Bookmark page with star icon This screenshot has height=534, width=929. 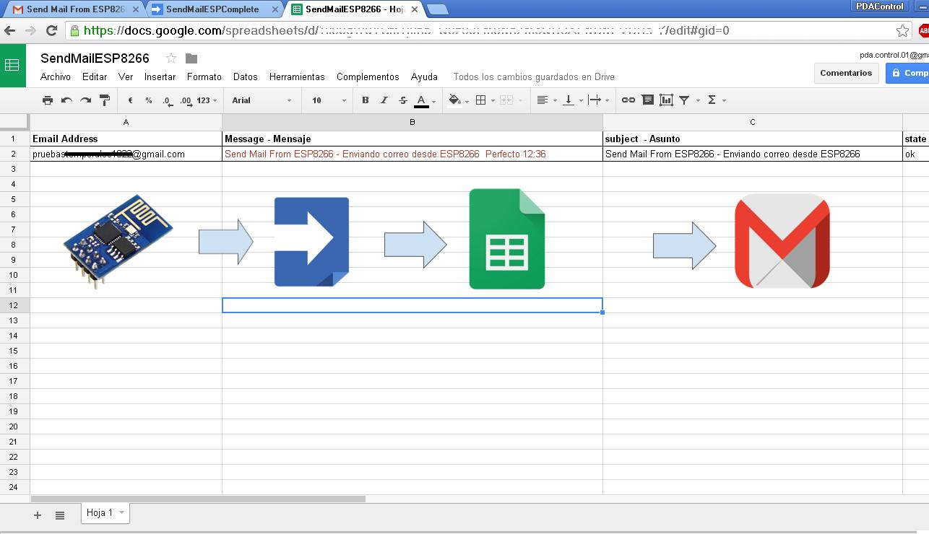902,30
